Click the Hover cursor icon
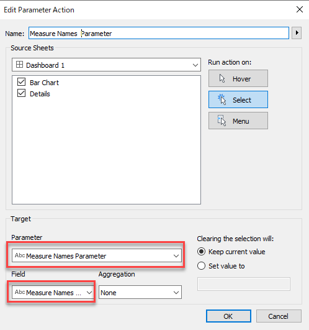 (x=222, y=78)
